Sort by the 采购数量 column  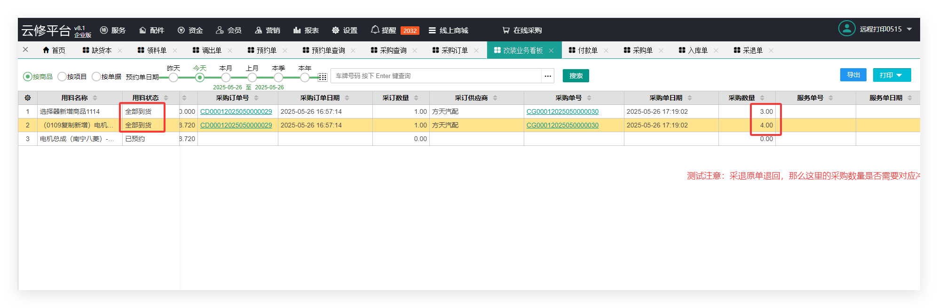(762, 98)
